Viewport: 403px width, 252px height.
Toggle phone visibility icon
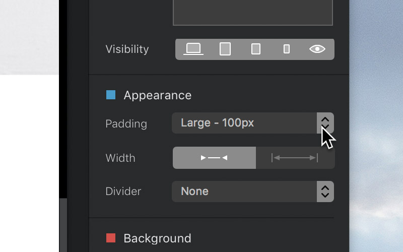click(287, 49)
